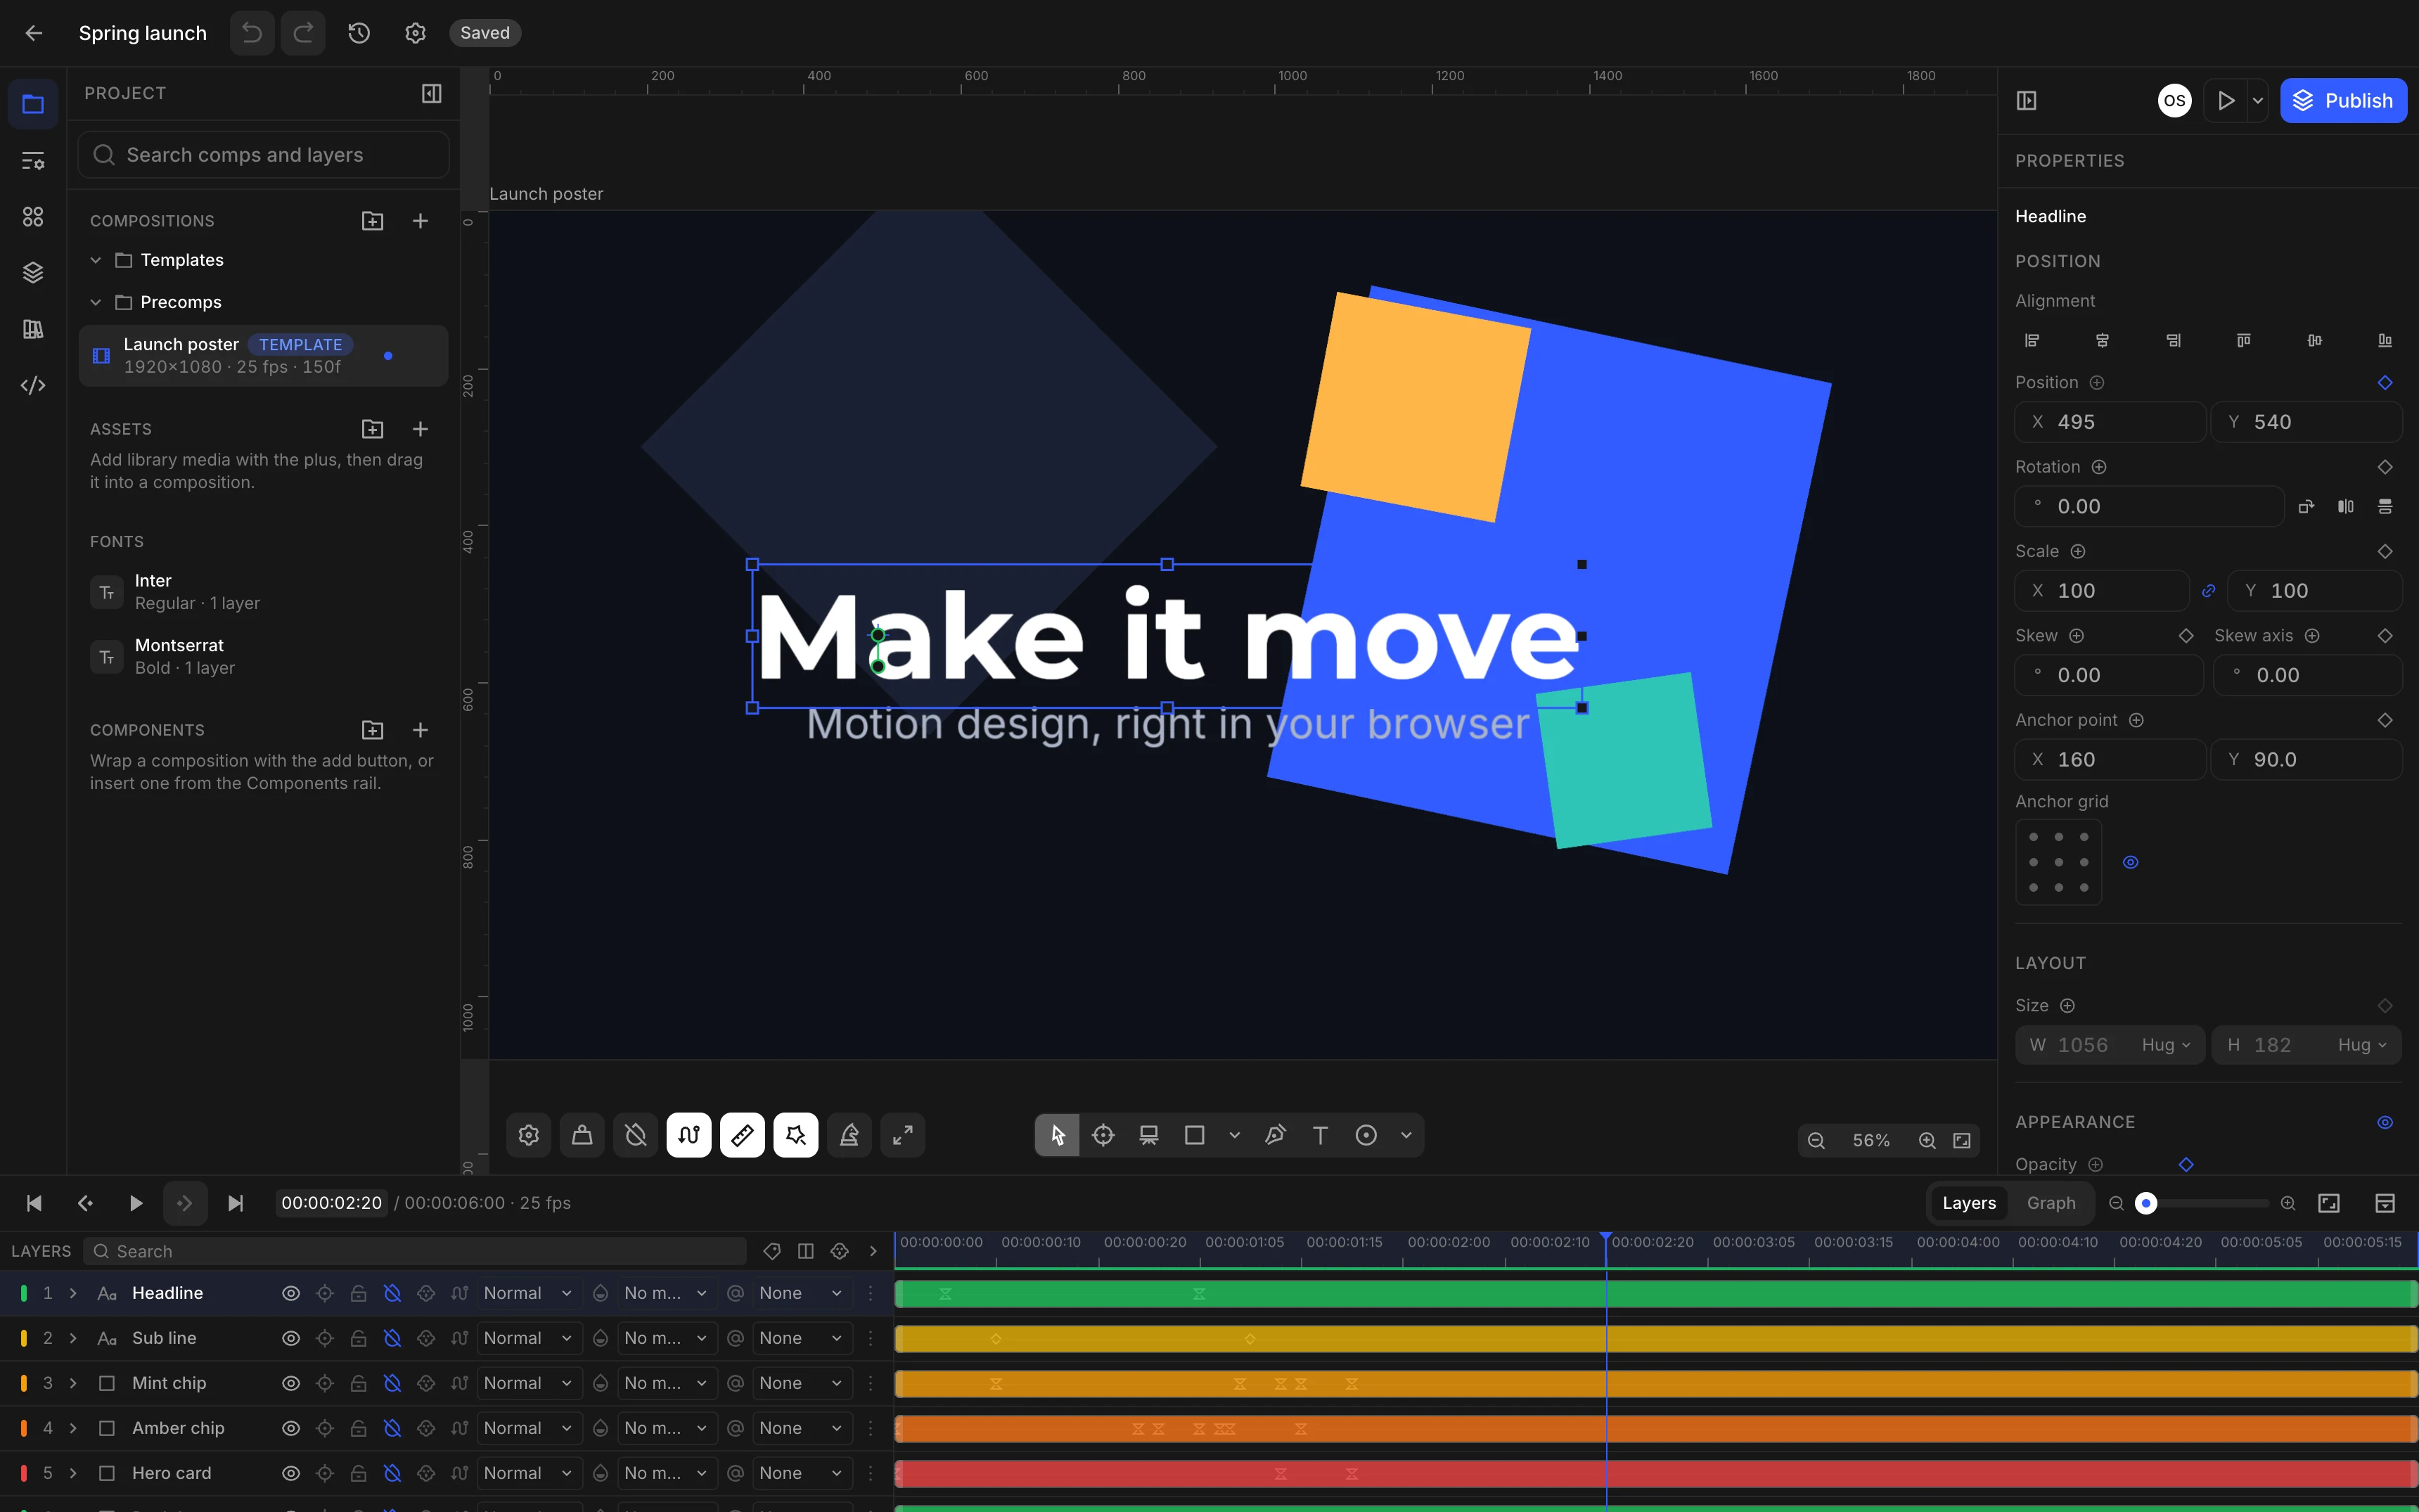The height and width of the screenshot is (1512, 2419).
Task: Open project settings gear in top bar
Action: pos(416,33)
